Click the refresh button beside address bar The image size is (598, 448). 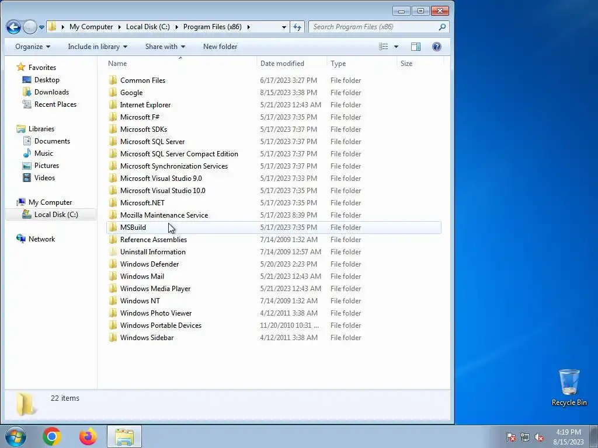[x=297, y=27]
